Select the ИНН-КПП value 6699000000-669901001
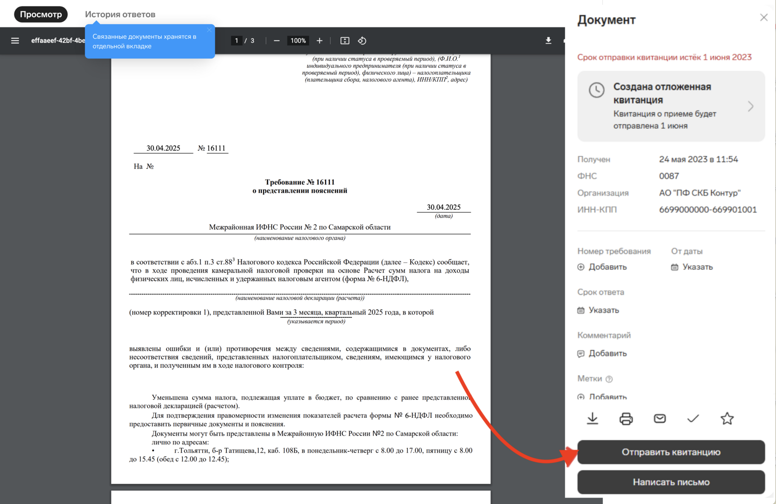 pyautogui.click(x=708, y=210)
